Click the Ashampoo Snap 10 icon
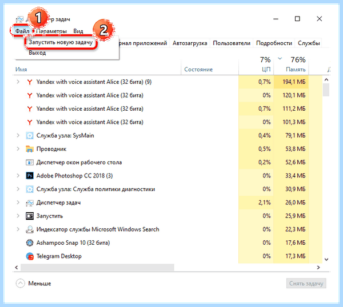This screenshot has height=307, width=343. coord(30,243)
